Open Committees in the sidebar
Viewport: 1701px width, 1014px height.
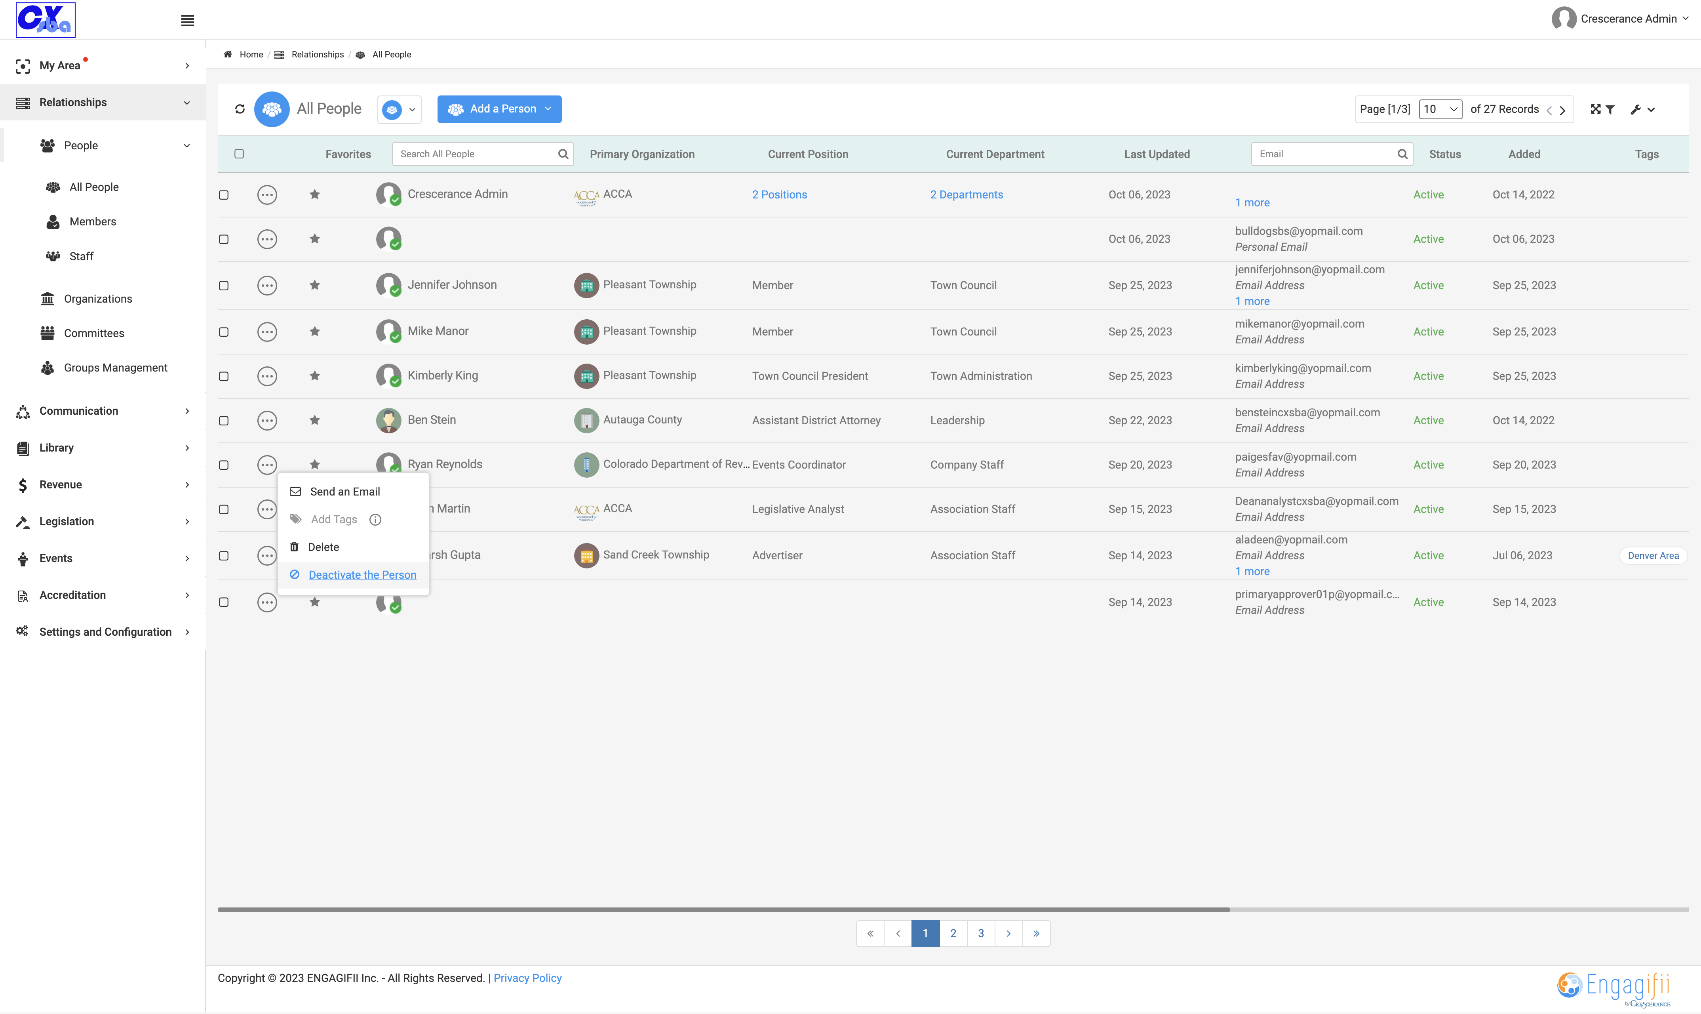94,333
